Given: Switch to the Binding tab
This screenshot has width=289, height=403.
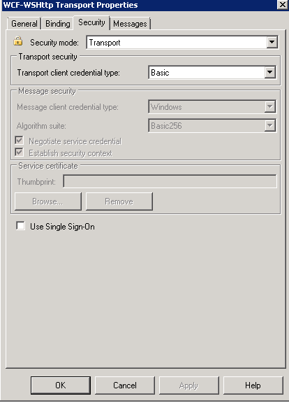Looking at the screenshot, I should coord(57,24).
